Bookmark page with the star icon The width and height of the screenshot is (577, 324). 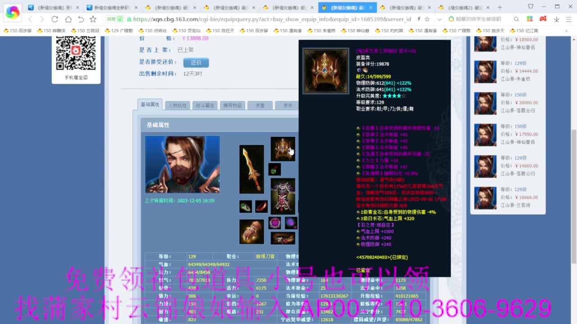point(93,19)
